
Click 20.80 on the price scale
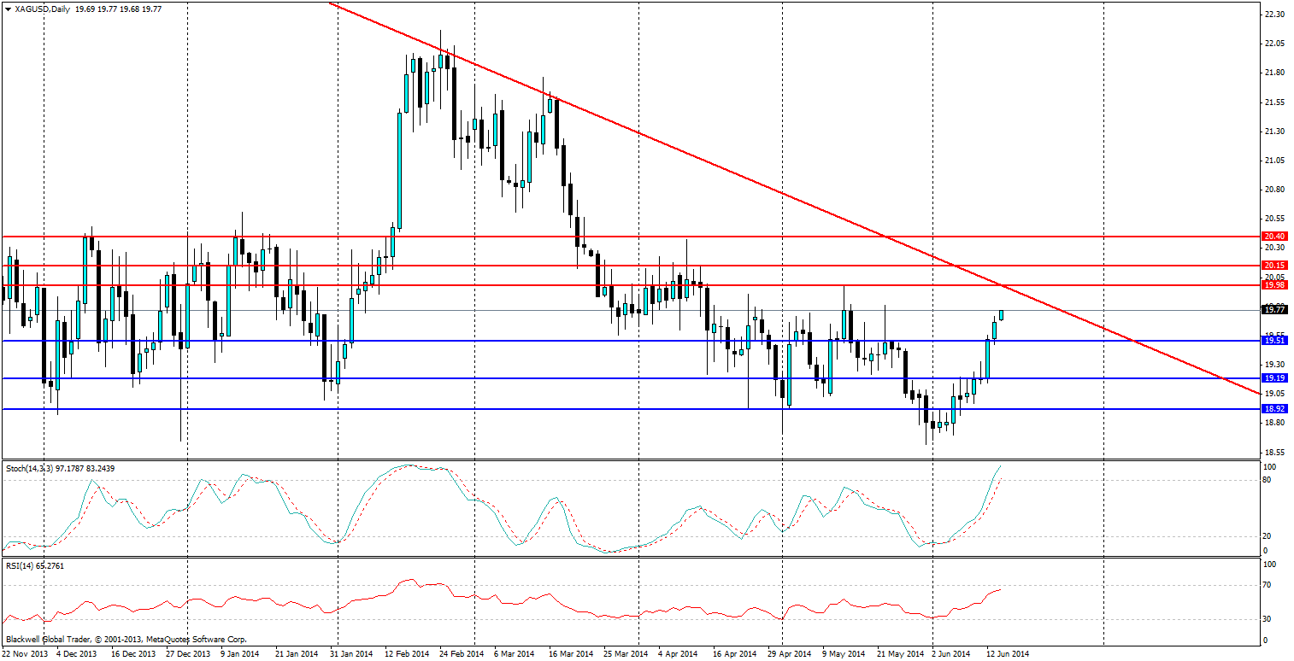click(x=1274, y=190)
